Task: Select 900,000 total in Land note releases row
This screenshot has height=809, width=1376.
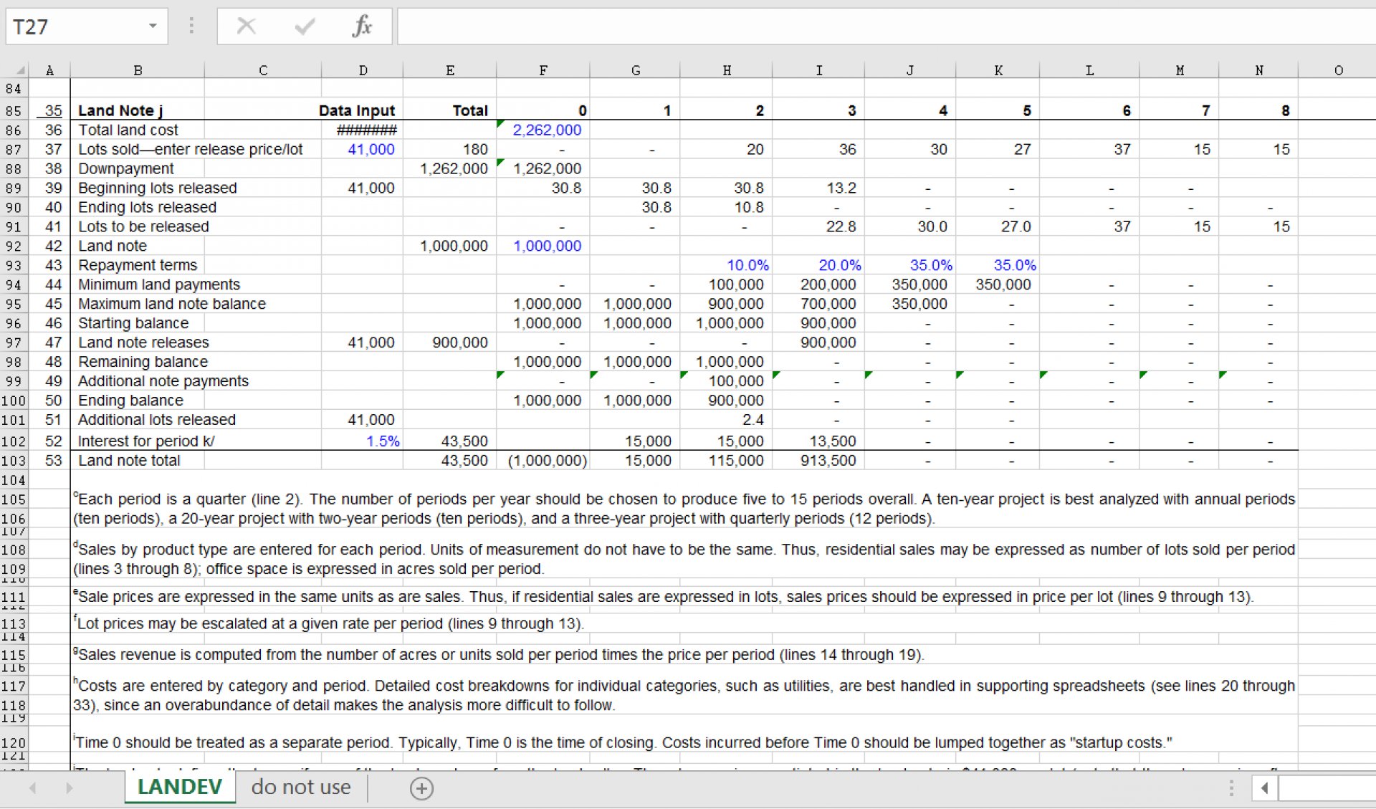Action: click(449, 343)
